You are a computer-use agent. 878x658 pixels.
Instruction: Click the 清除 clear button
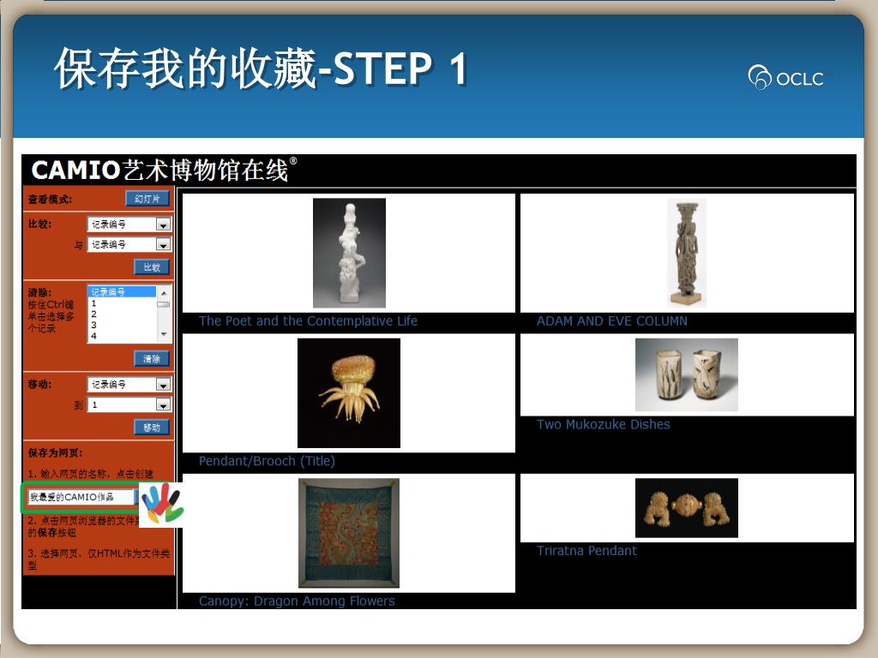coord(152,359)
